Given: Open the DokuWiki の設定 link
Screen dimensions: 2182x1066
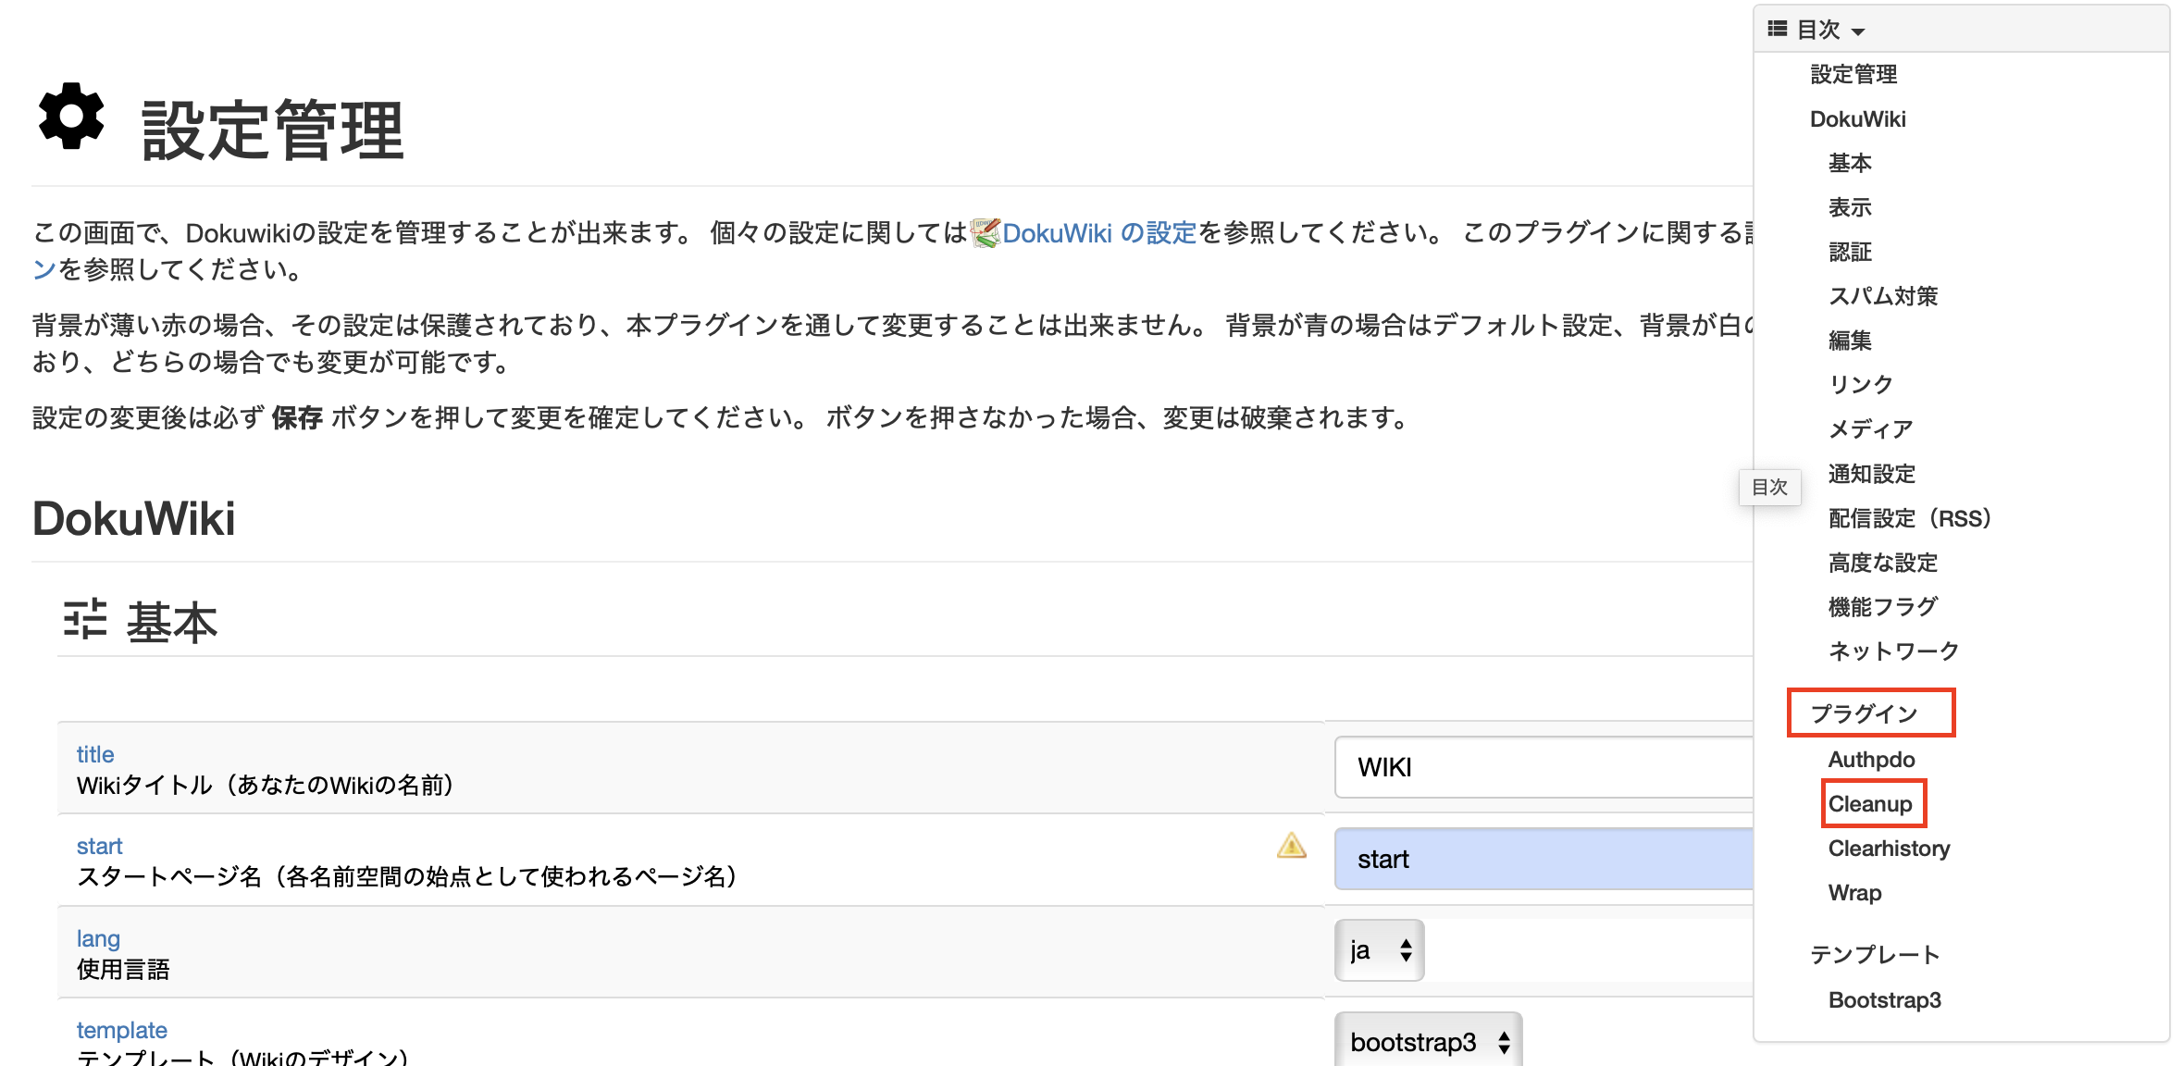Looking at the screenshot, I should pos(1097,232).
